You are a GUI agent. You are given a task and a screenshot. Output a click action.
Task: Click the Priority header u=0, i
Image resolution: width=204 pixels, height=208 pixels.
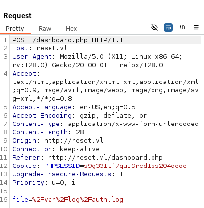pyautogui.click(x=44, y=183)
